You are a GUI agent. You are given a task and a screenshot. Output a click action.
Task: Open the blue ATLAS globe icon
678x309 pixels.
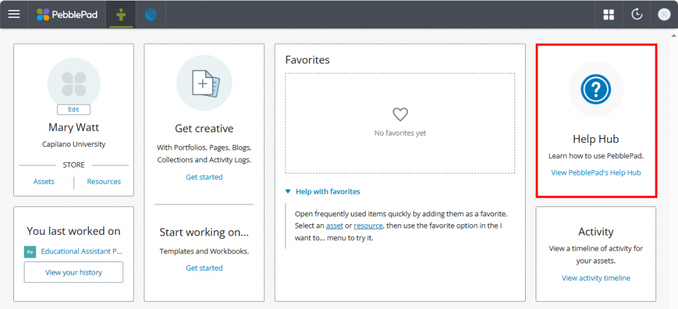point(151,15)
